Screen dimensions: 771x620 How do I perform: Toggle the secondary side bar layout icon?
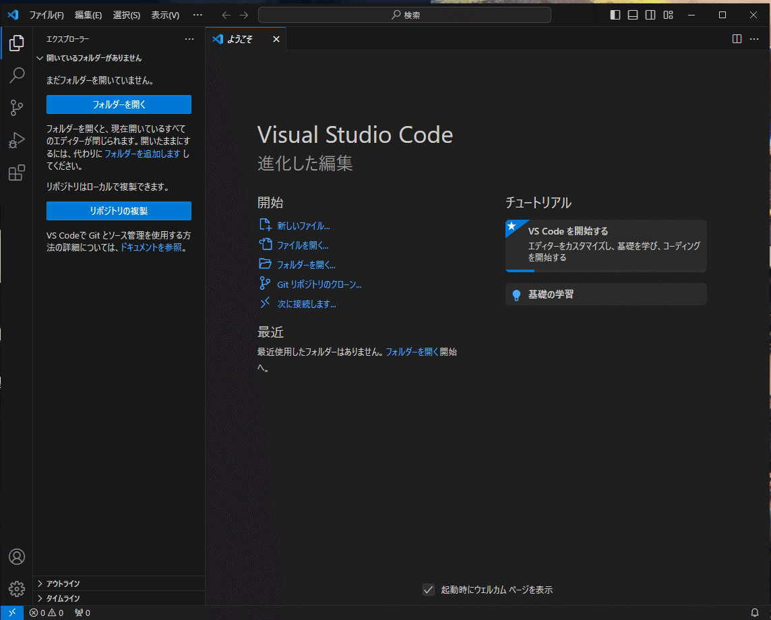pyautogui.click(x=650, y=15)
